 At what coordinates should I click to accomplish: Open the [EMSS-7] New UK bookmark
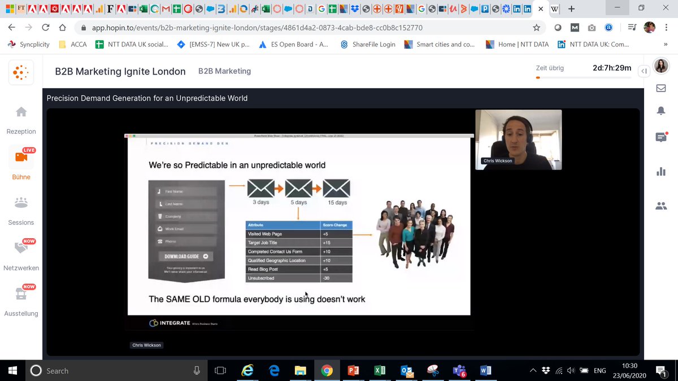tap(213, 44)
